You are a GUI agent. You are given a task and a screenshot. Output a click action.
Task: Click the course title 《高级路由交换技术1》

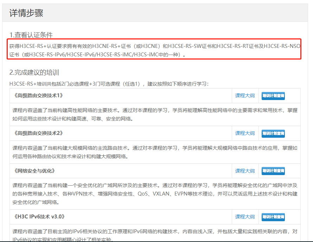click(x=38, y=95)
